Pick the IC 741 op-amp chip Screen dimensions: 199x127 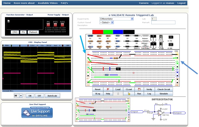[x=171, y=38]
